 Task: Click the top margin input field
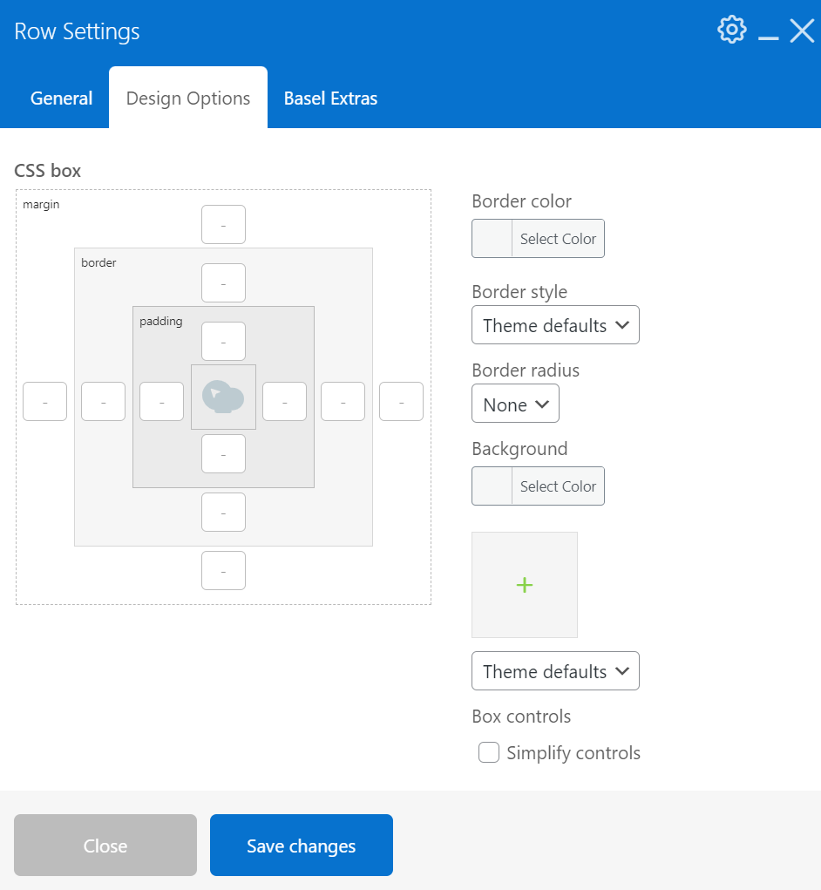click(223, 224)
